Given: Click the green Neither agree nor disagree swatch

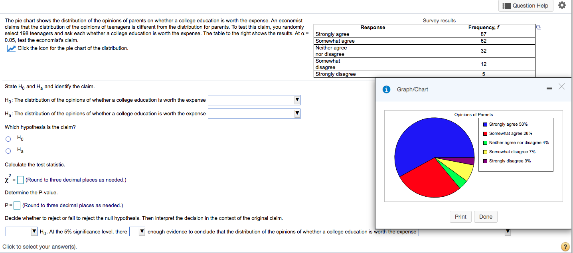Looking at the screenshot, I should point(485,143).
